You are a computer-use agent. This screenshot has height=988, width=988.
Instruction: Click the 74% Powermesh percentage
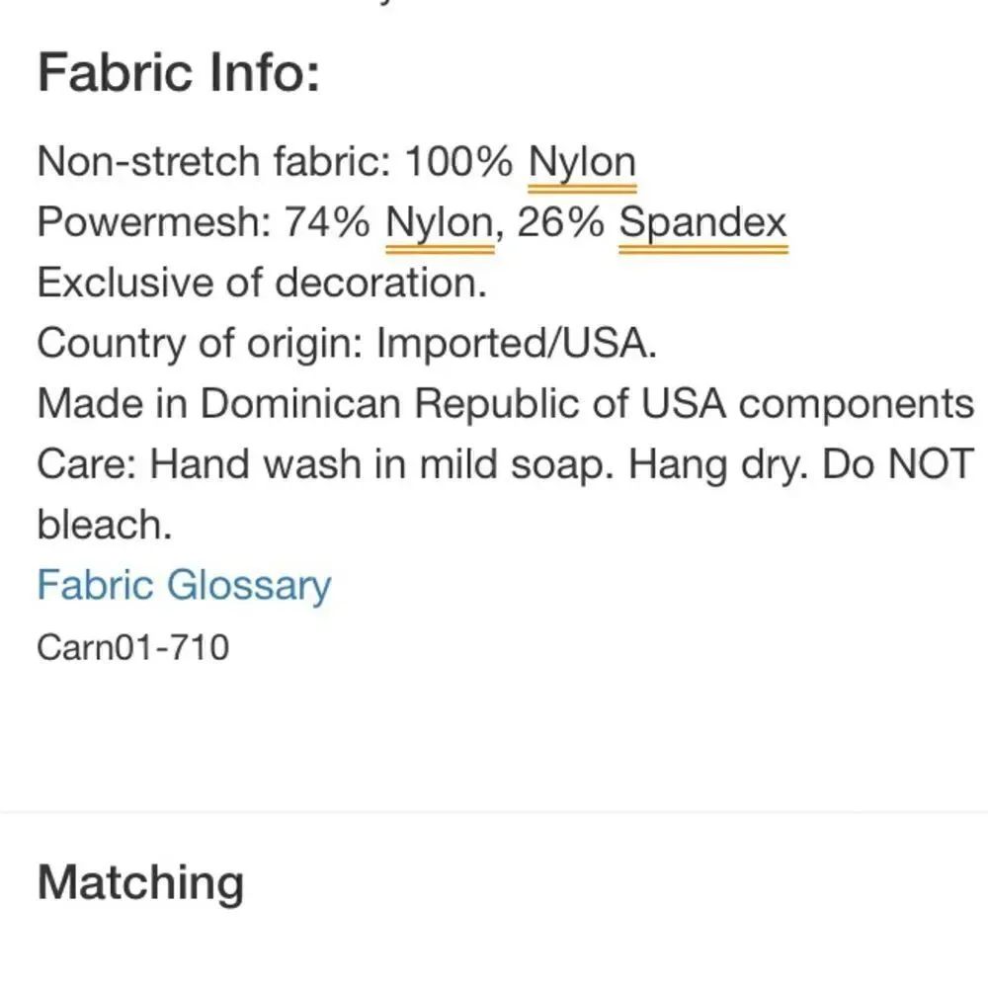click(x=327, y=222)
